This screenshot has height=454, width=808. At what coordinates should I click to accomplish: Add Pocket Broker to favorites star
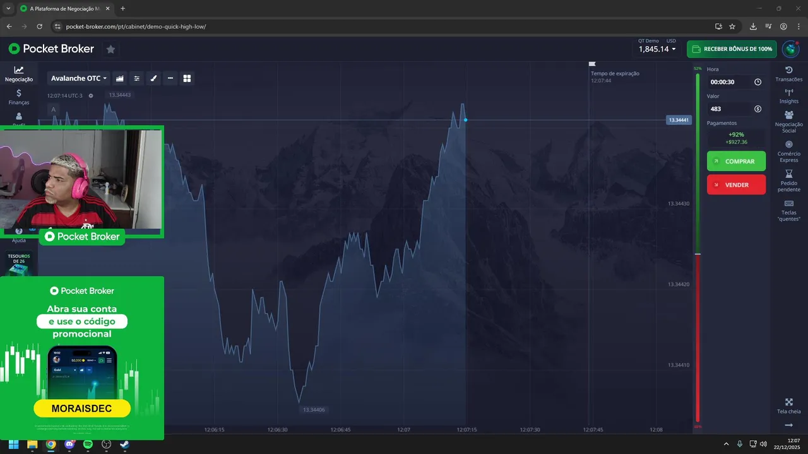click(110, 49)
